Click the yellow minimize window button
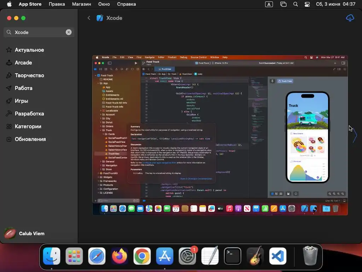This screenshot has height=272, width=362. [x=16, y=18]
